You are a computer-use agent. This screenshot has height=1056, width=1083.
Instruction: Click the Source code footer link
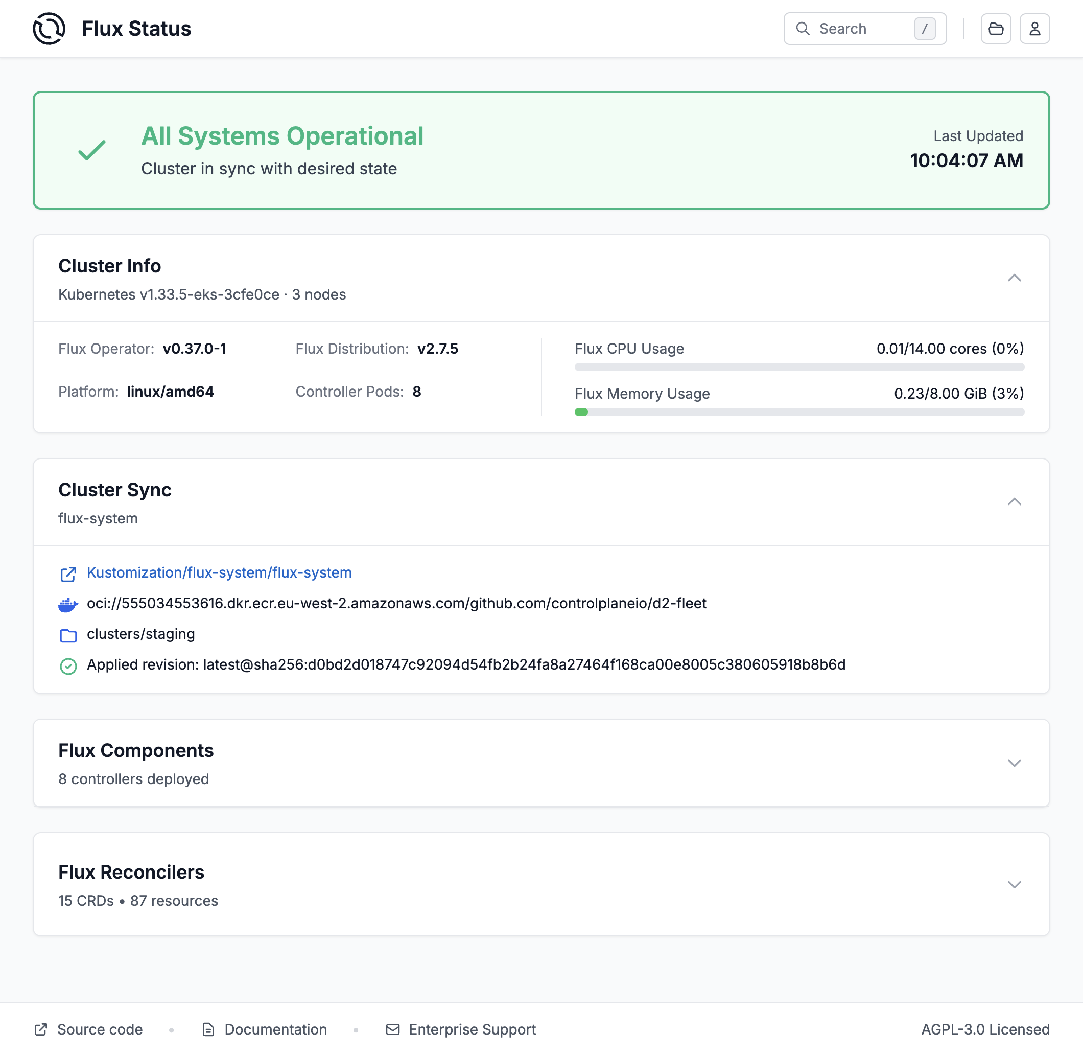pyautogui.click(x=100, y=1029)
